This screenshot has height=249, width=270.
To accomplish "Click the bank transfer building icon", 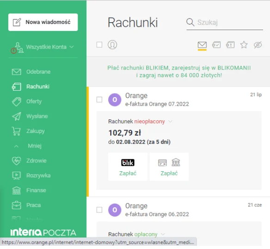I will point(176,162).
